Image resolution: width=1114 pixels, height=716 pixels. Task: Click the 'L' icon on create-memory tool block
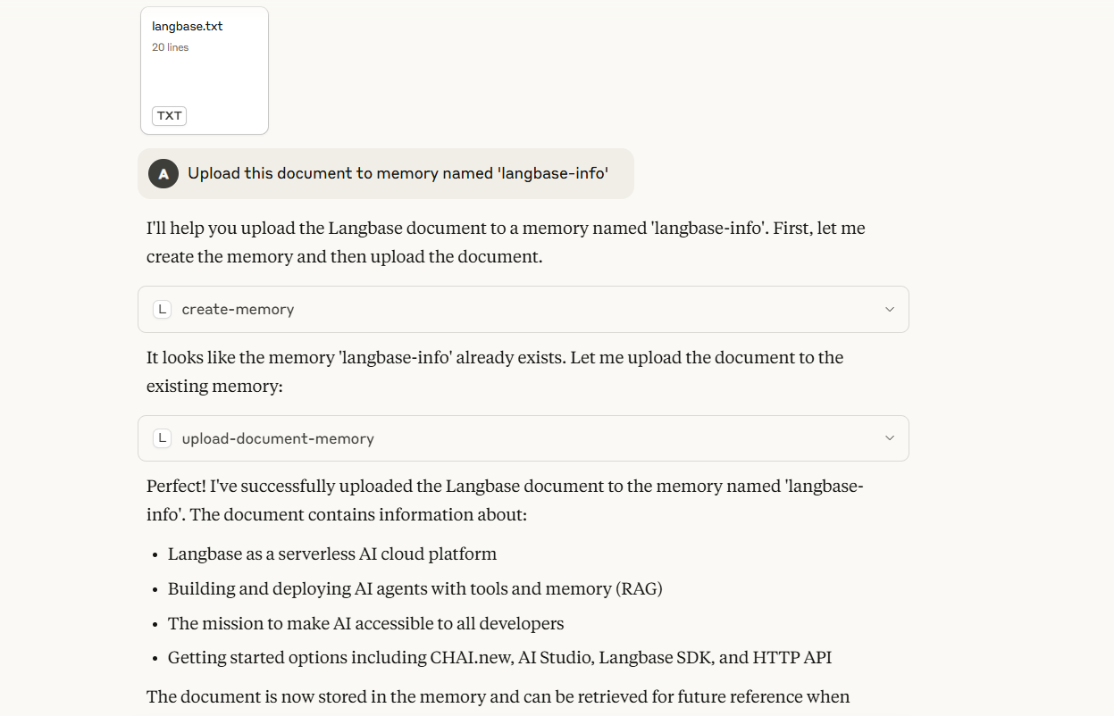pos(163,308)
